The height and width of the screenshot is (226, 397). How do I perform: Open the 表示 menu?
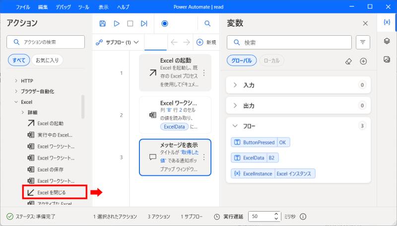click(x=103, y=7)
